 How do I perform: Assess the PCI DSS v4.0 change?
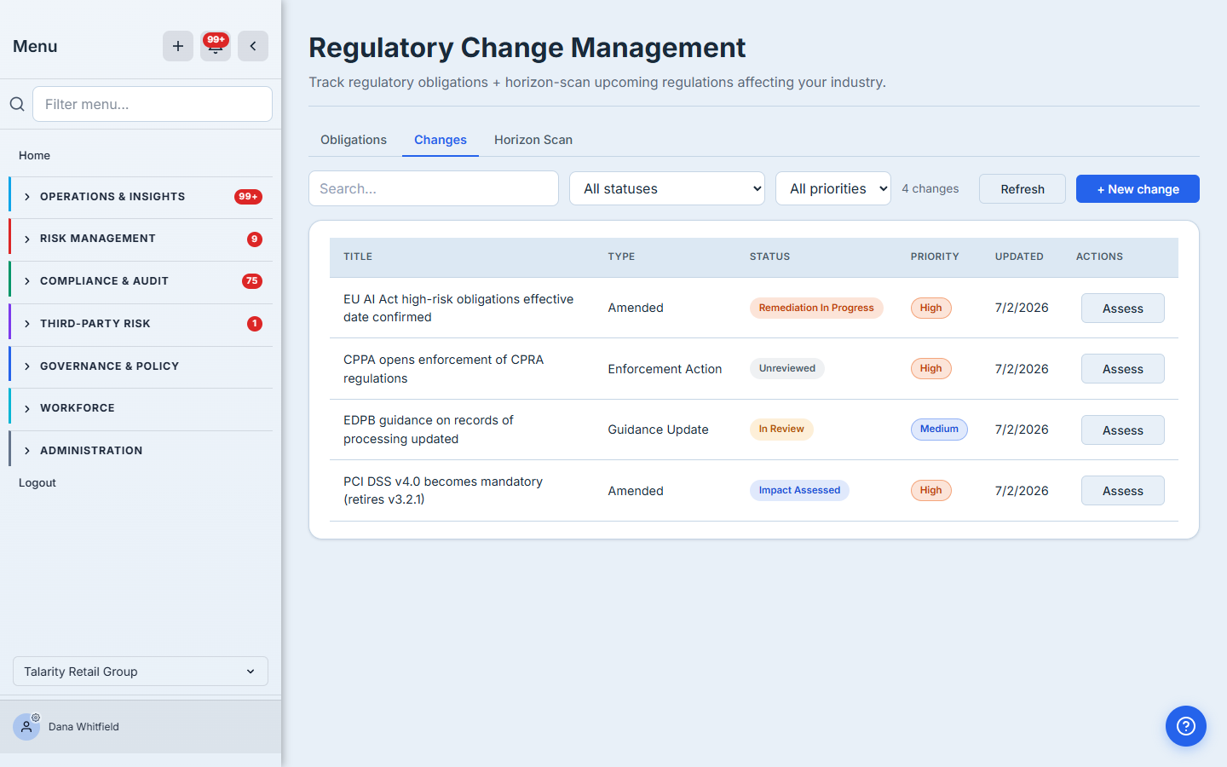(x=1123, y=491)
